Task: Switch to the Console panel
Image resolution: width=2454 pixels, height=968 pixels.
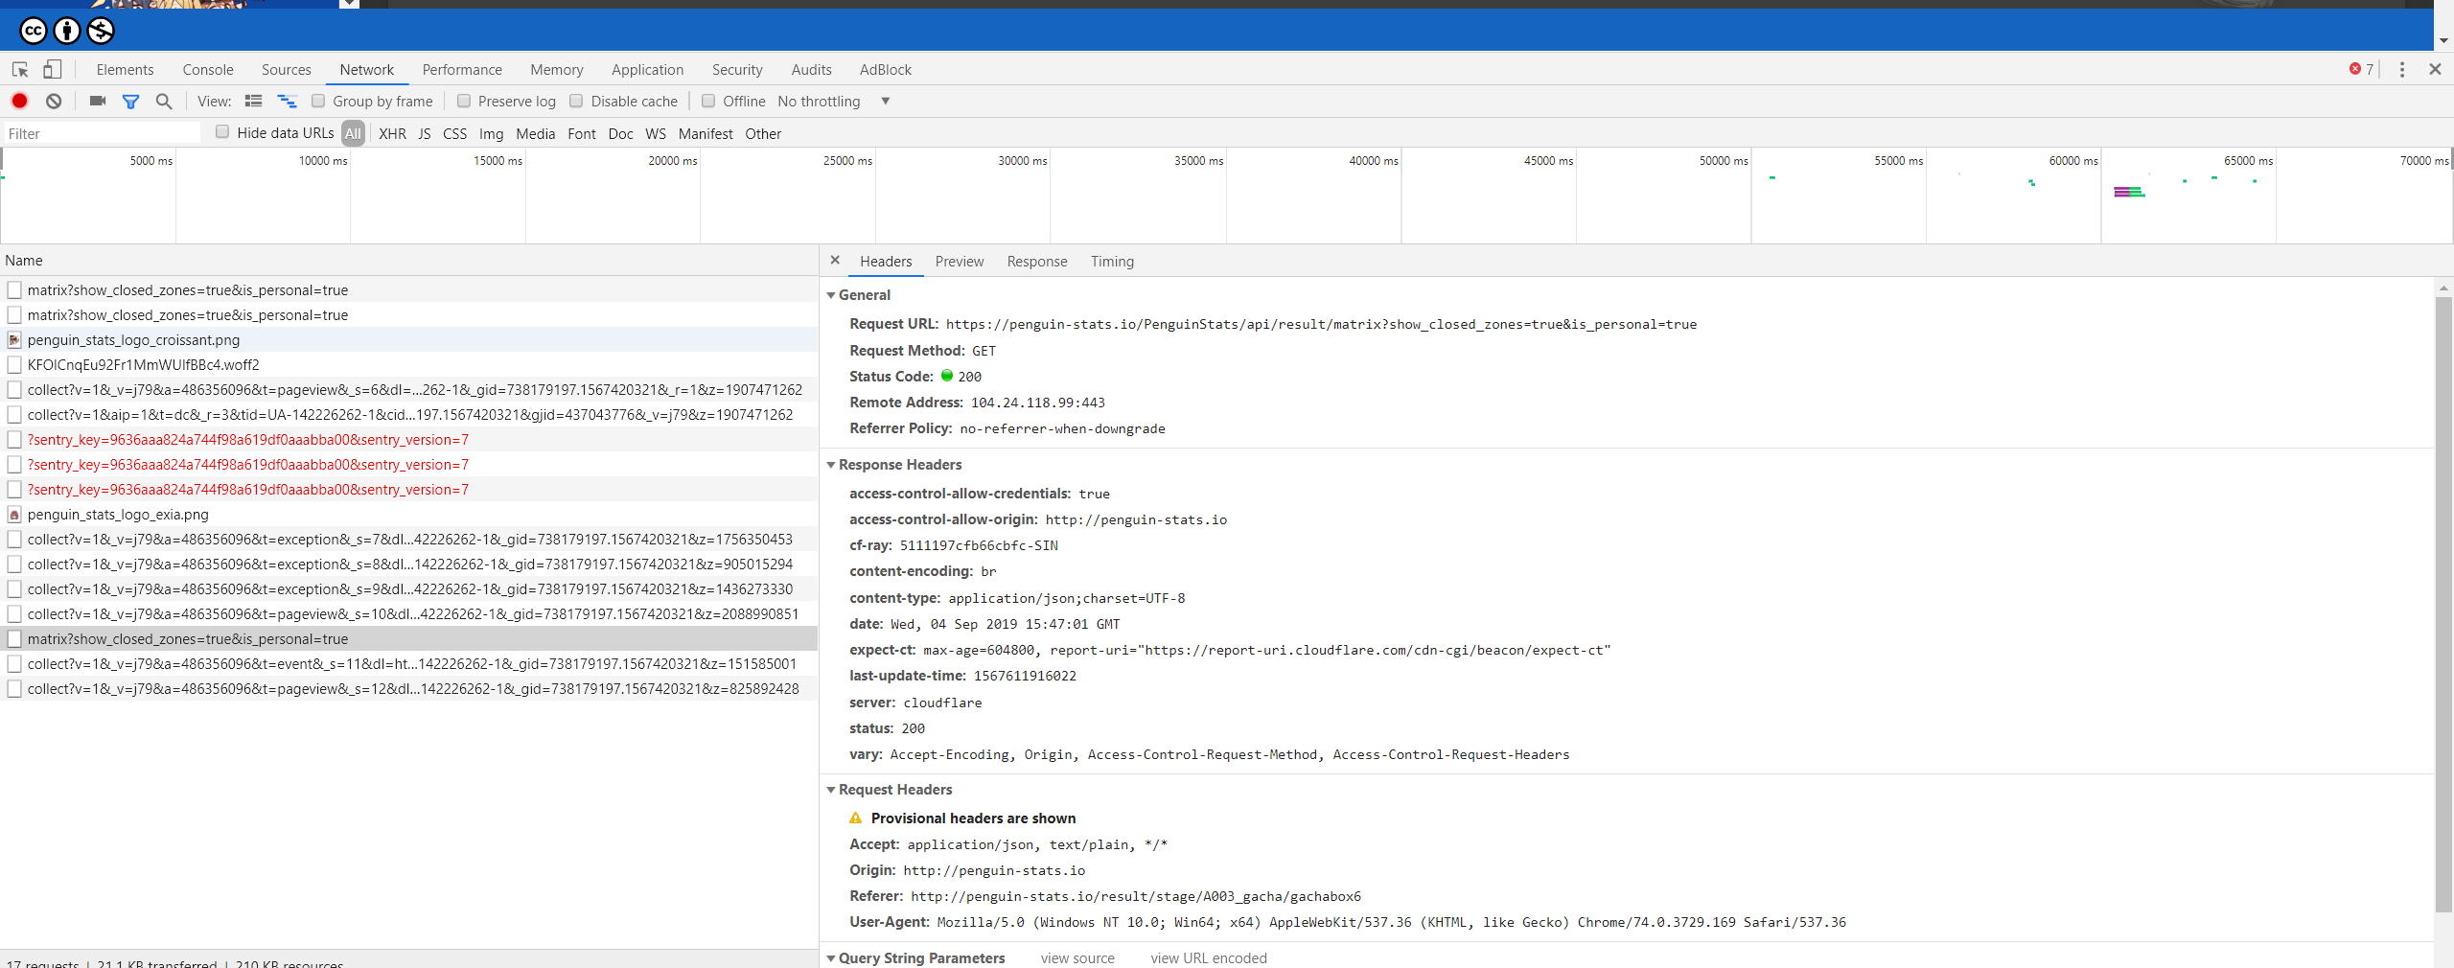Action: [x=207, y=69]
